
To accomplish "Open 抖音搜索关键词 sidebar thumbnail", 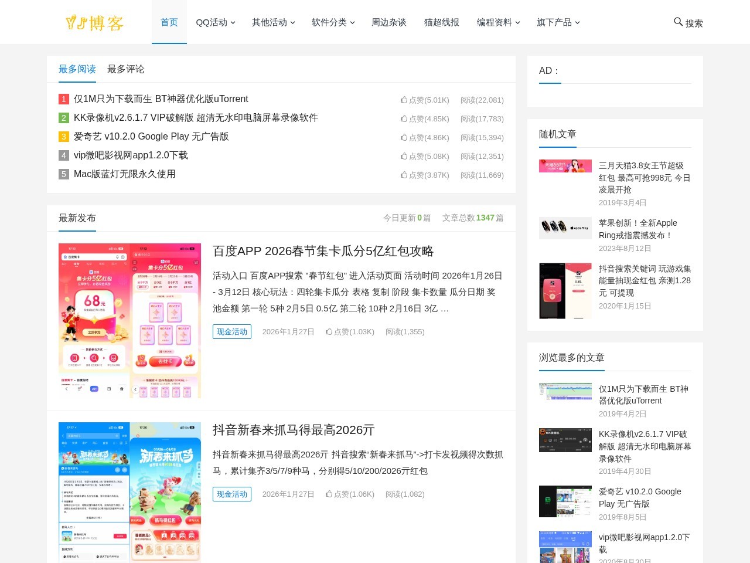I will 565,291.
